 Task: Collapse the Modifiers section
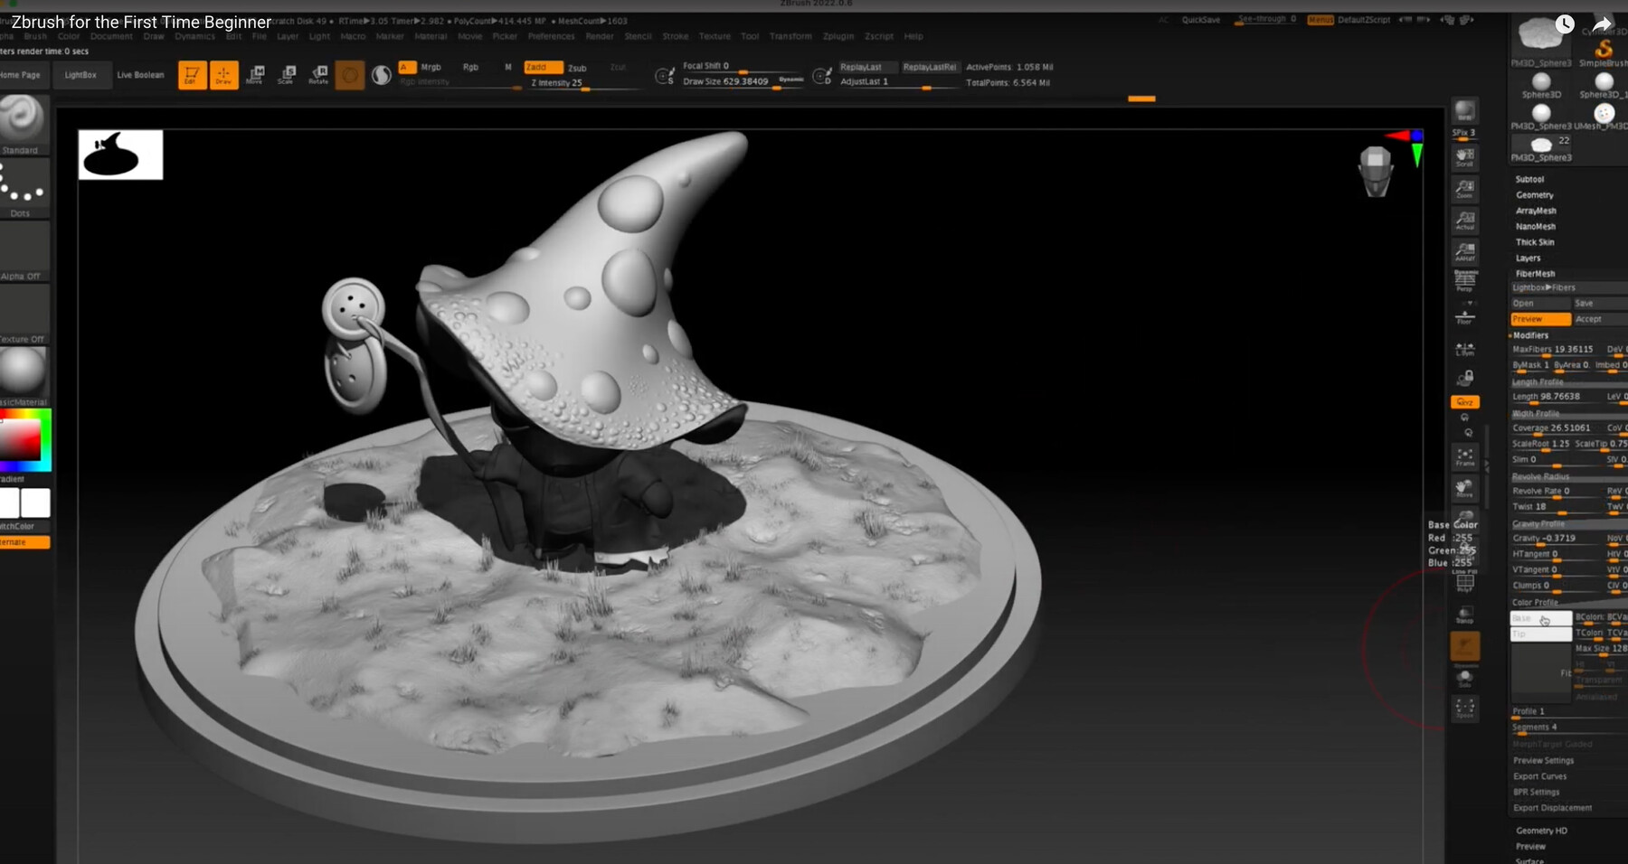click(1530, 335)
